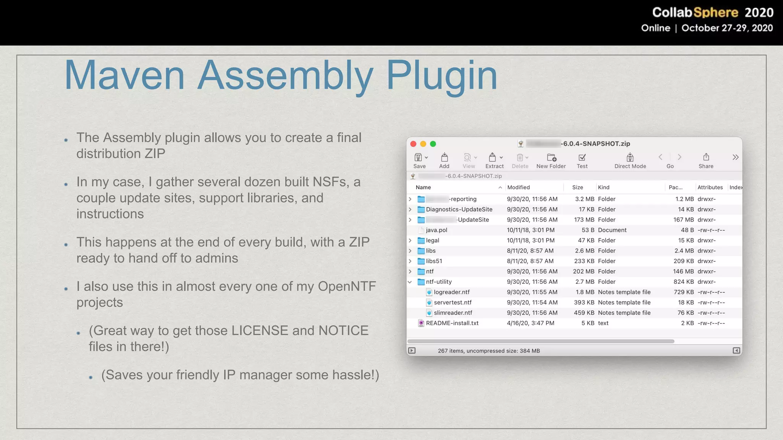
Task: Click the 173 MB size cell
Action: click(x=584, y=220)
